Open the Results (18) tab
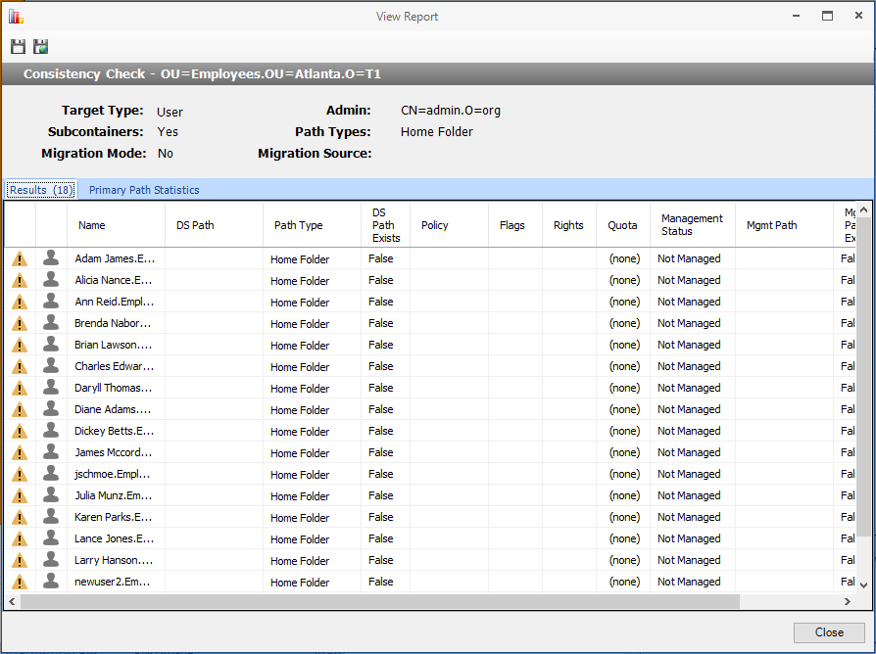 coord(41,190)
